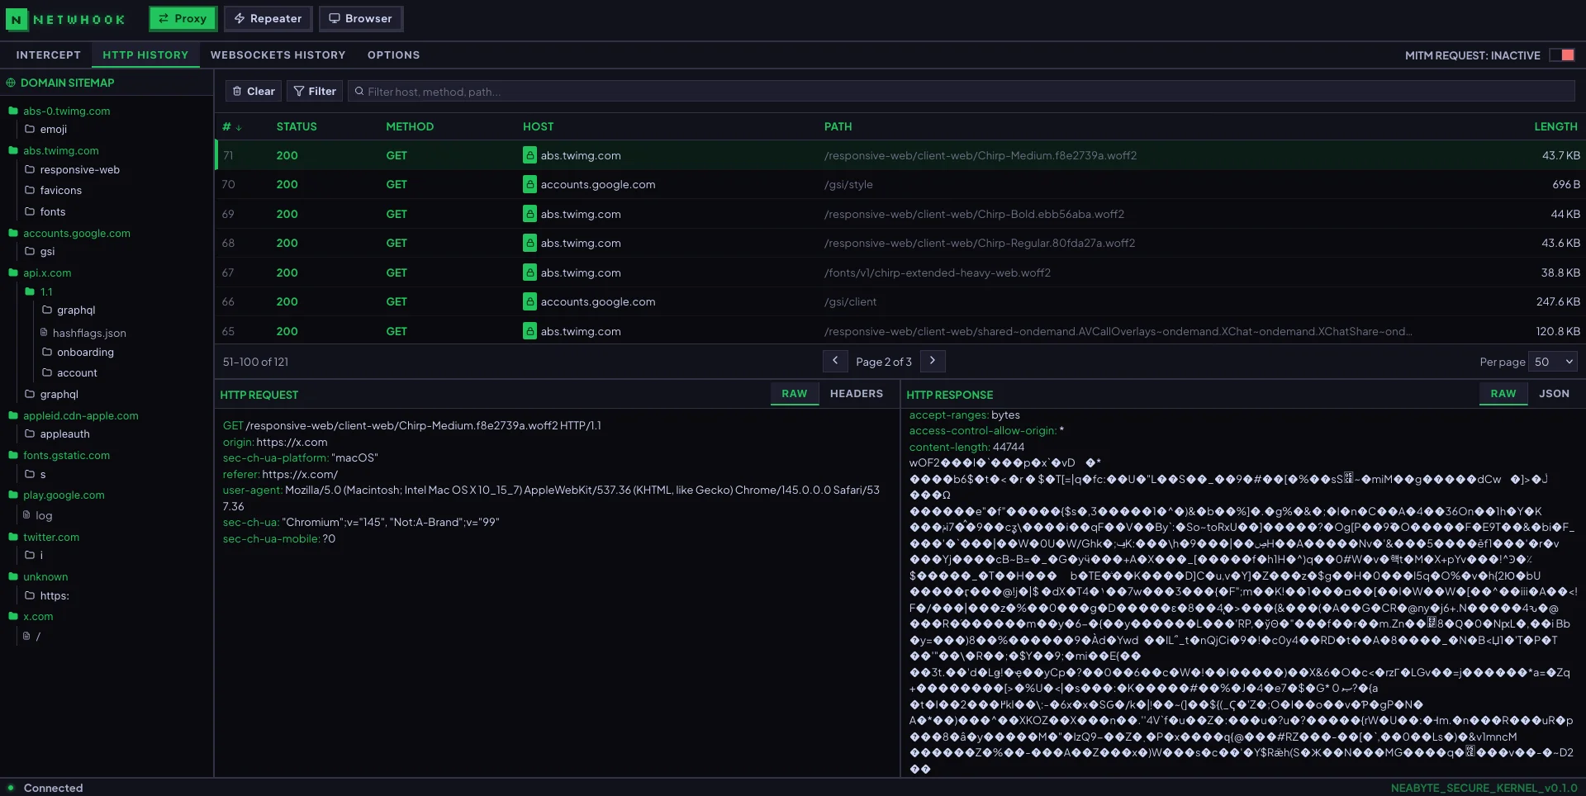Viewport: 1586px width, 796px height.
Task: Open the account folder
Action: pos(70,372)
